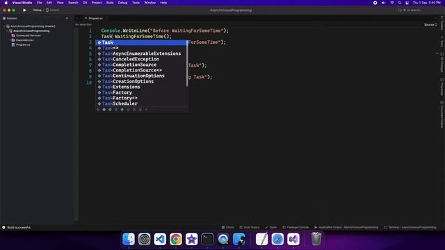This screenshot has height=250, width=445.
Task: Open Visual Studio from the dock
Action: [293, 239]
